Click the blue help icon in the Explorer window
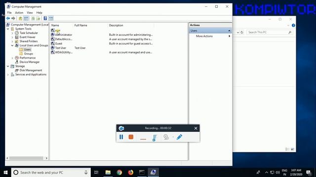 [x=293, y=26]
